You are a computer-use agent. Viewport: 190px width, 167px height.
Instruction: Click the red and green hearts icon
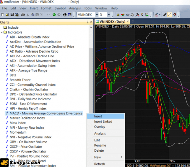click(123, 15)
